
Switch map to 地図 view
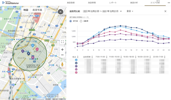(x=26, y=10)
